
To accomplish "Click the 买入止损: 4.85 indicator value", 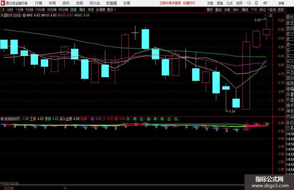I will click(70, 119).
